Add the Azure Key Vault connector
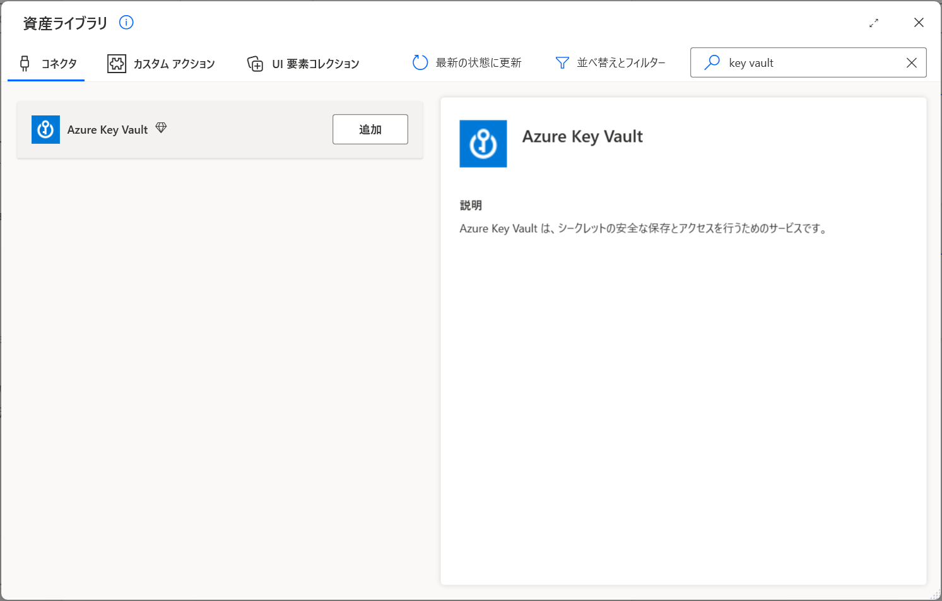 pos(370,129)
